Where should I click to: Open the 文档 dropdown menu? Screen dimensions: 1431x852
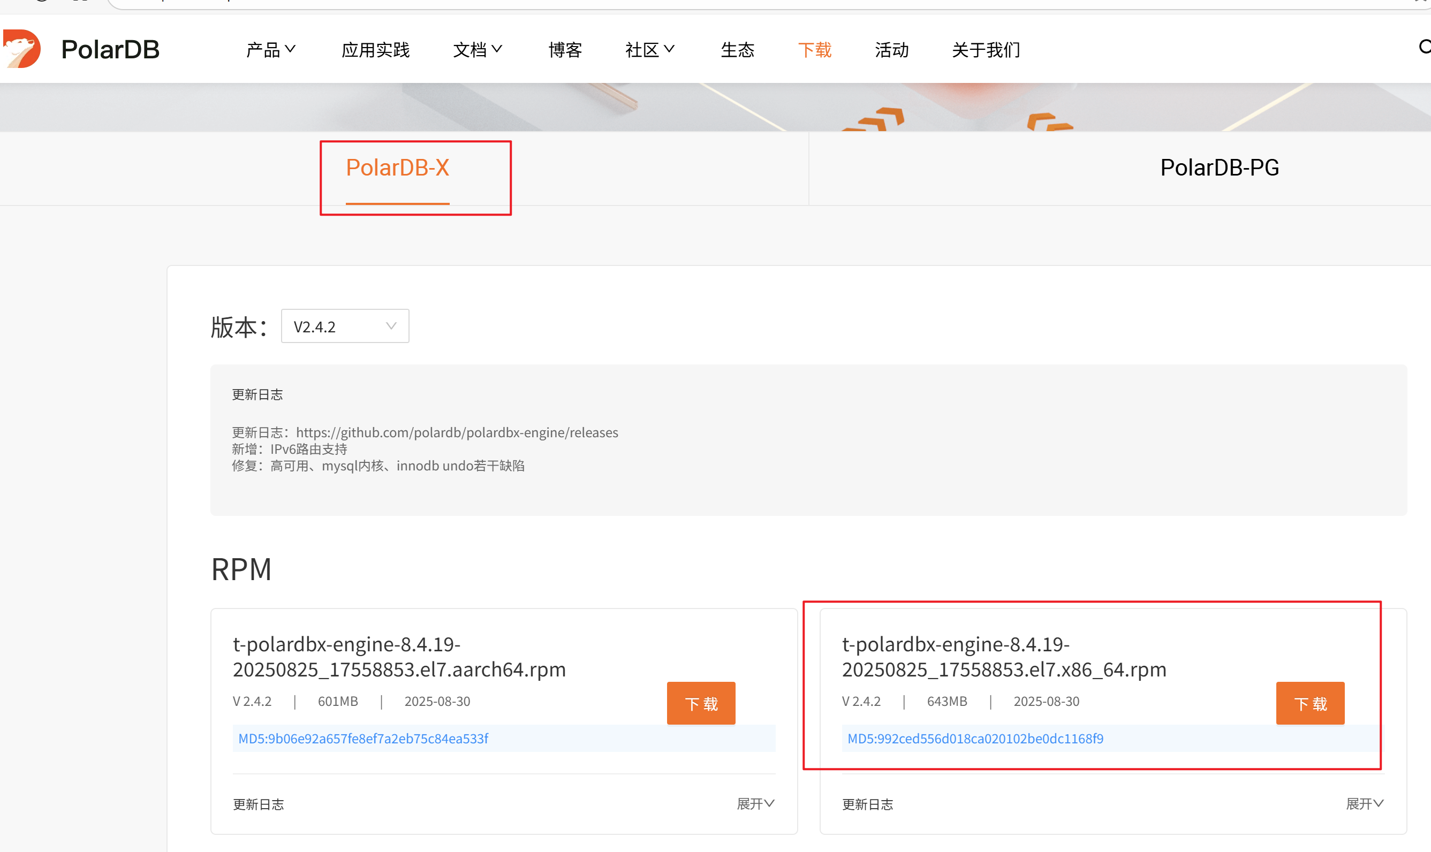coord(478,50)
